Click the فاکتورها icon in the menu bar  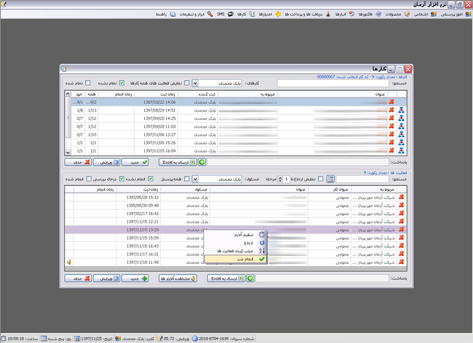coord(378,14)
